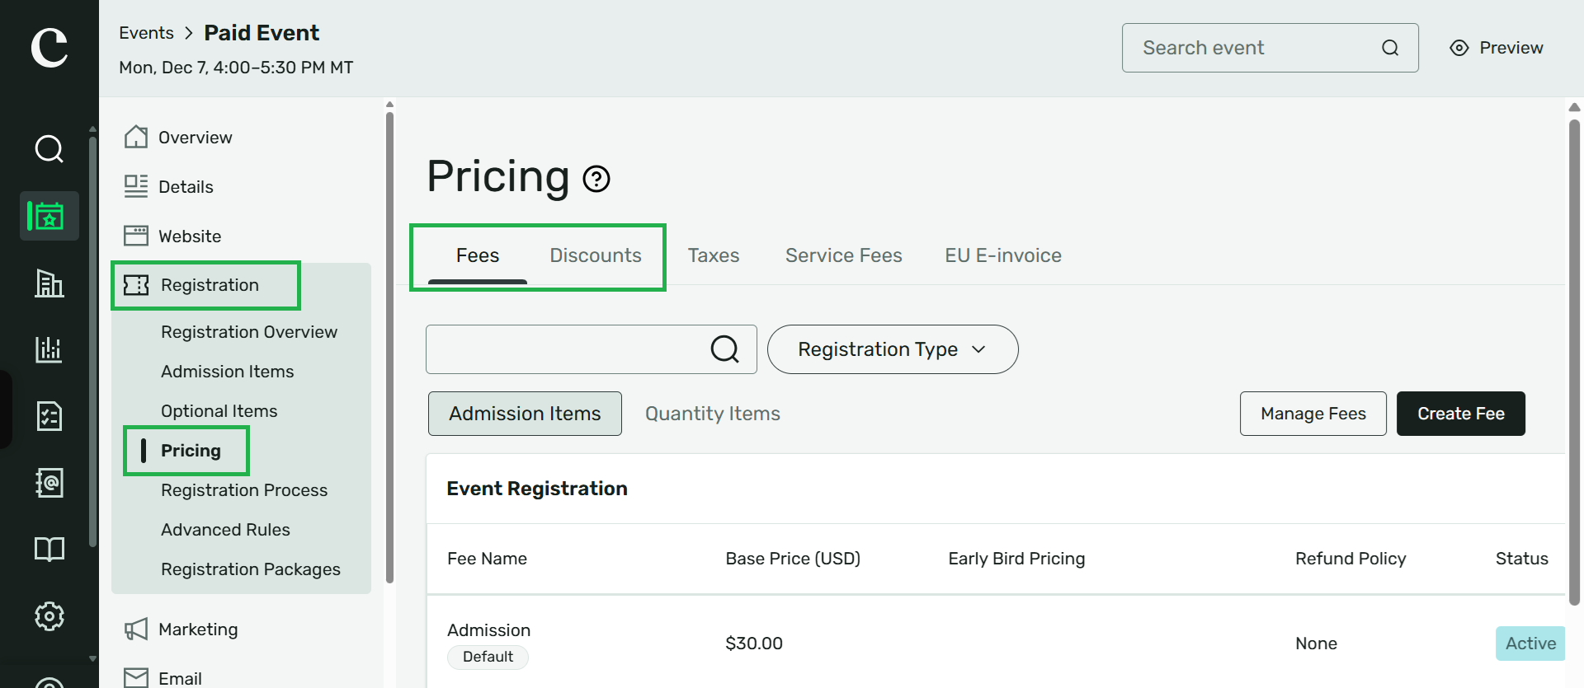
Task: Switch to the Discounts tab
Action: click(x=596, y=255)
